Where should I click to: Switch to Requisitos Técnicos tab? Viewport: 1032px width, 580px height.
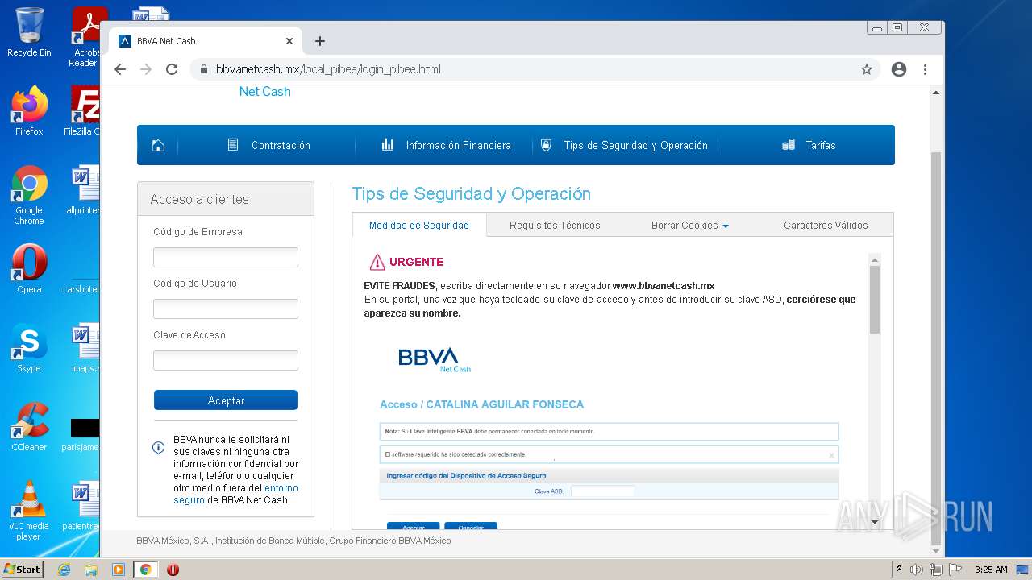555,225
